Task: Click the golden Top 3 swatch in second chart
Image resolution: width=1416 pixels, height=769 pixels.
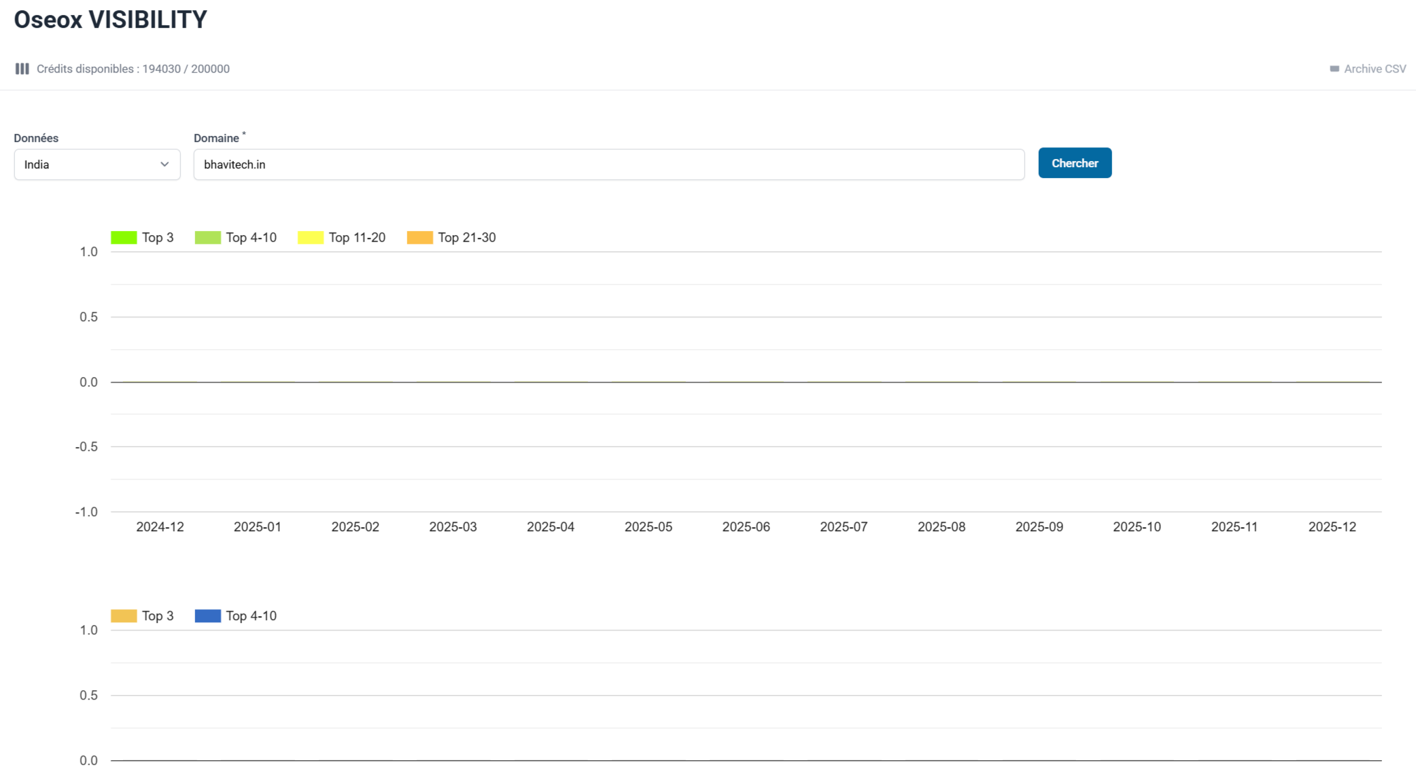Action: [124, 616]
